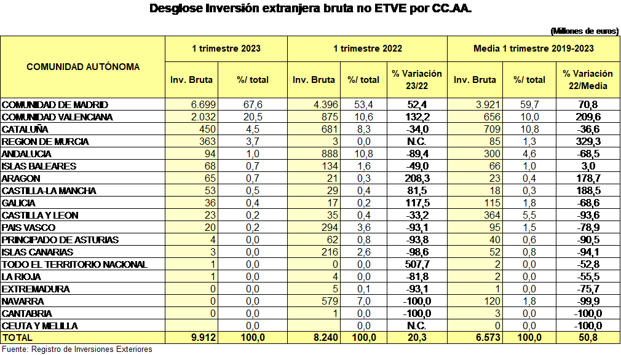The image size is (621, 355).
Task: Select the '1 trimestre 2023' header cell
Action: click(226, 49)
